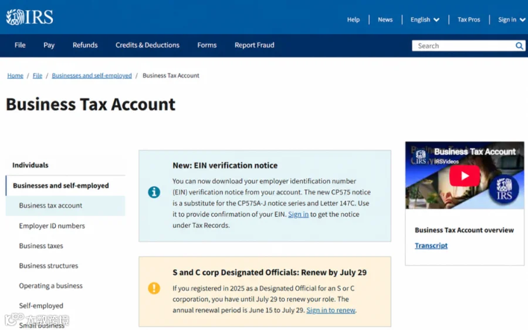Click the IRS round seal on video thumbnail
The image size is (528, 330).
[504, 189]
